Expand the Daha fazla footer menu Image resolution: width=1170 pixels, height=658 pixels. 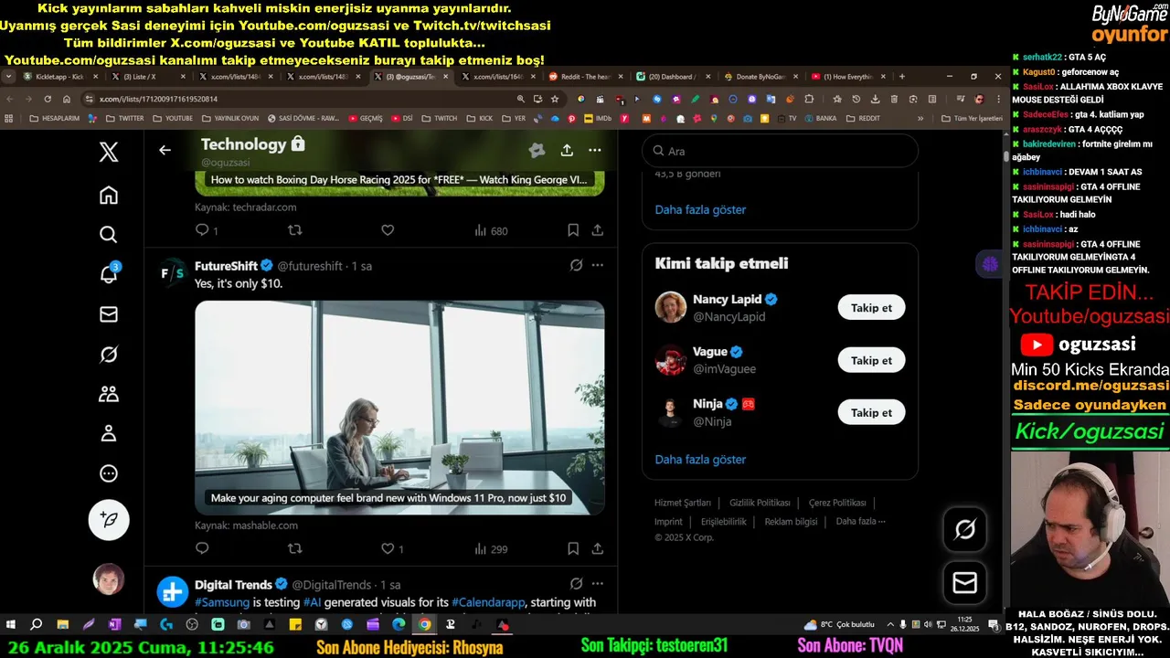pos(860,521)
